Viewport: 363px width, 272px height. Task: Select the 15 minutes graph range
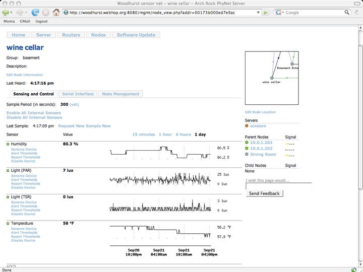(x=143, y=134)
